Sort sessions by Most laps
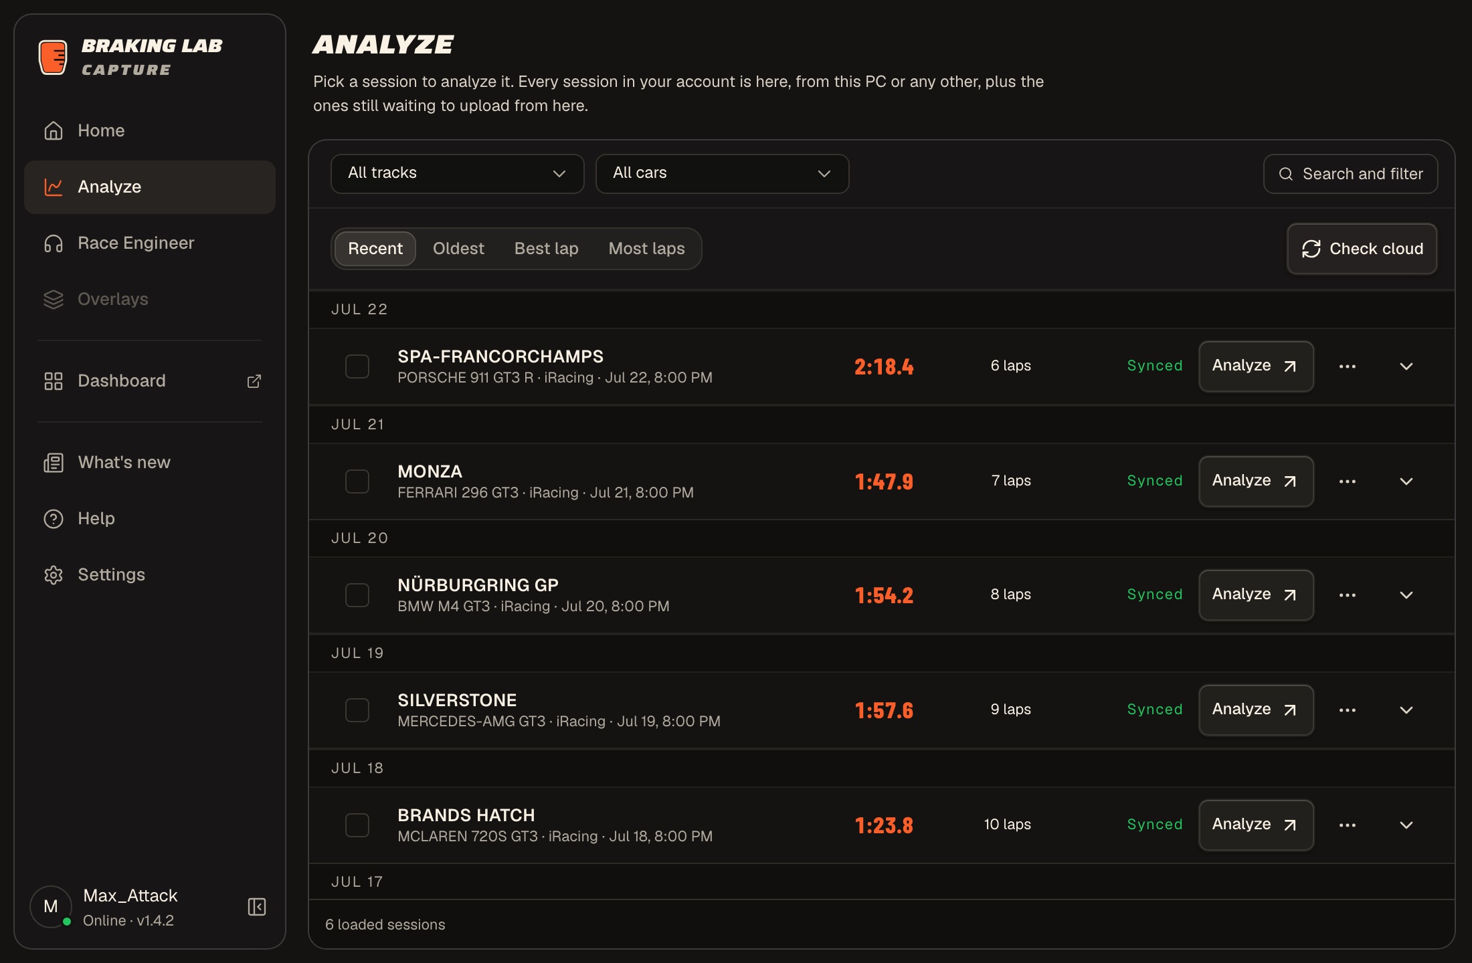 pos(647,249)
